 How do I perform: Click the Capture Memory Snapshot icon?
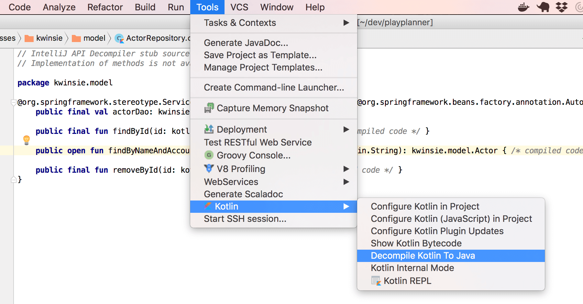pyautogui.click(x=209, y=108)
